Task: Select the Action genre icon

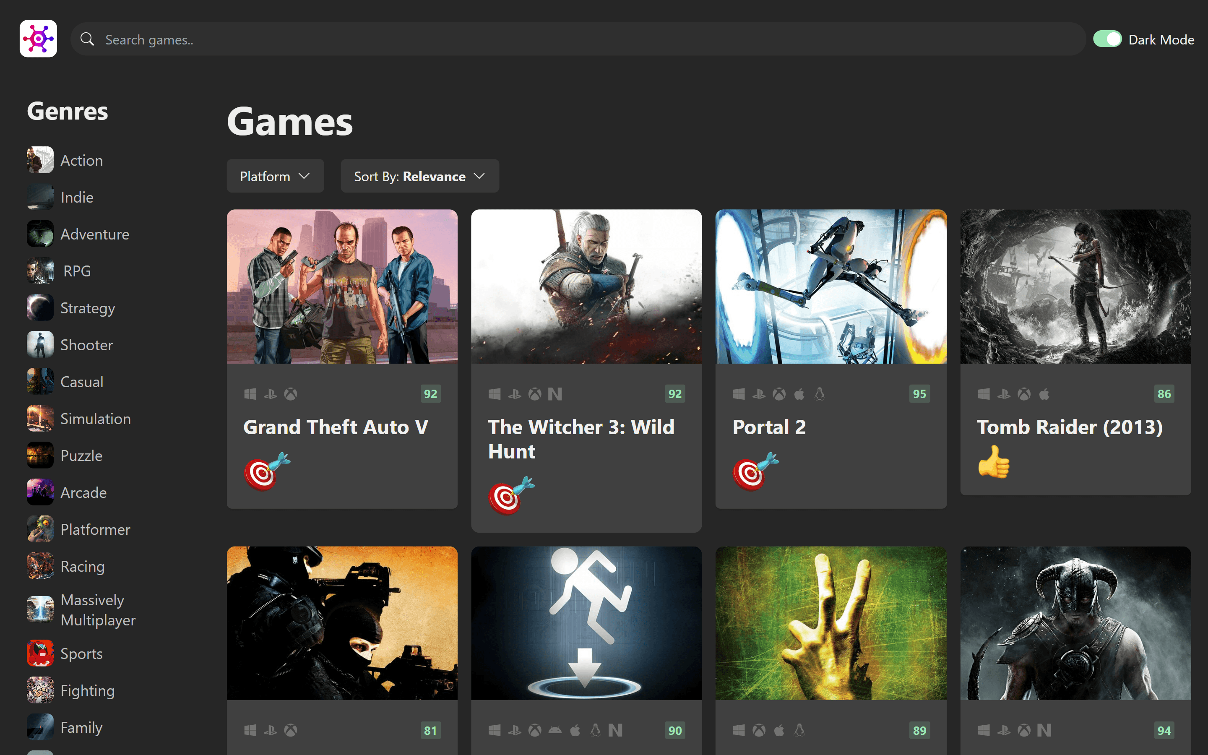Action: (40, 160)
